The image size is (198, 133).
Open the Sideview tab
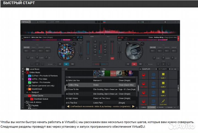click(143, 107)
